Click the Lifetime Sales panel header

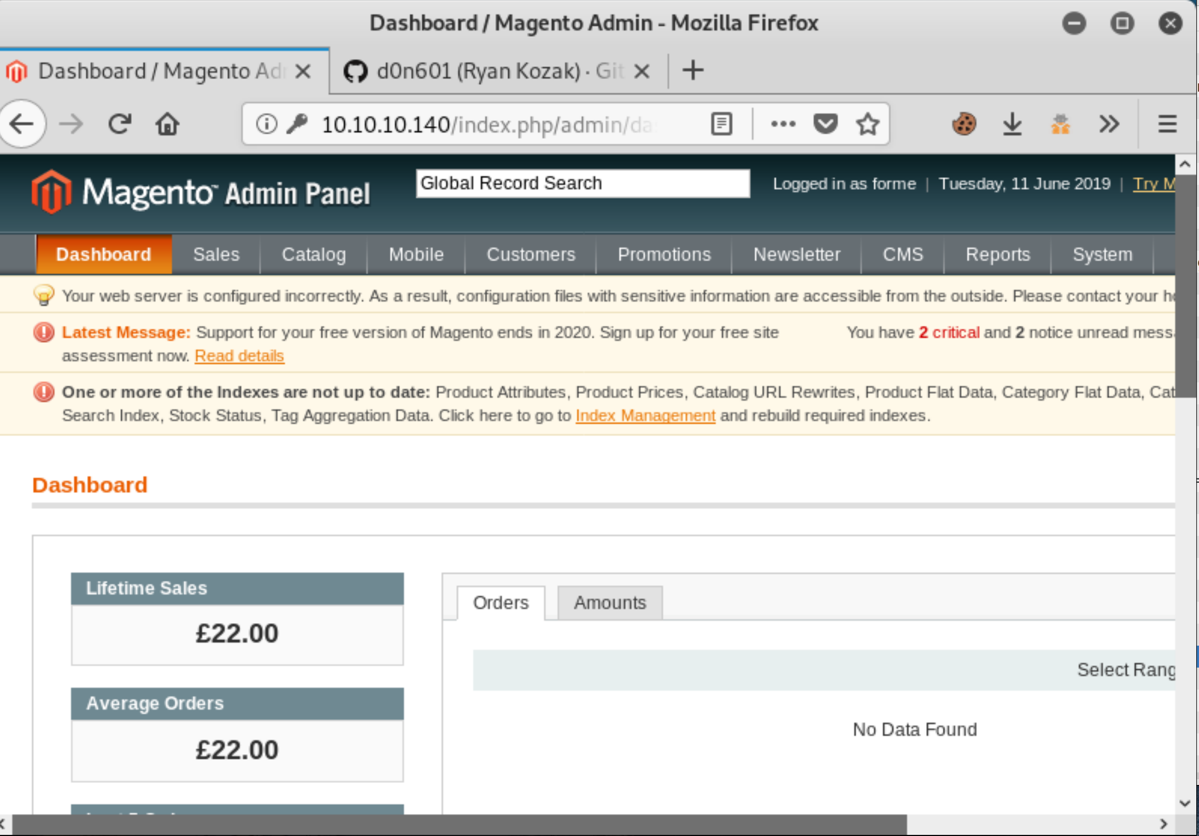tap(237, 589)
